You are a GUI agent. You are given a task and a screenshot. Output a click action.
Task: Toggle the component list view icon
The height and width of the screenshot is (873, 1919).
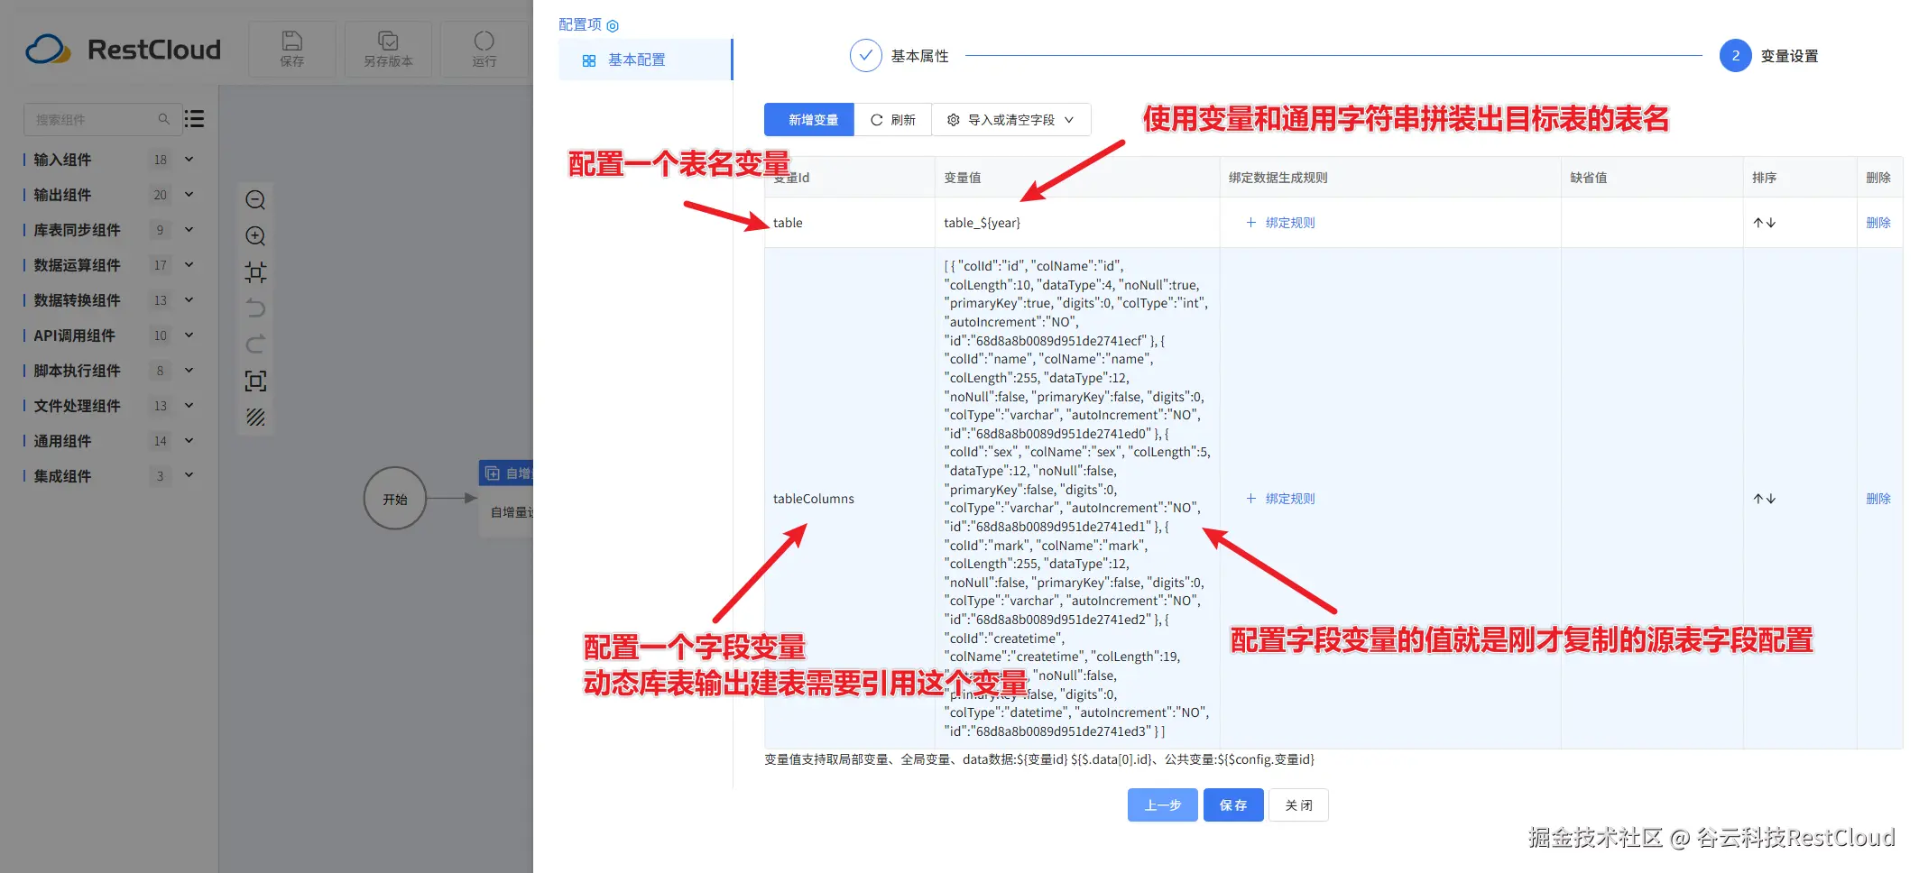click(194, 119)
